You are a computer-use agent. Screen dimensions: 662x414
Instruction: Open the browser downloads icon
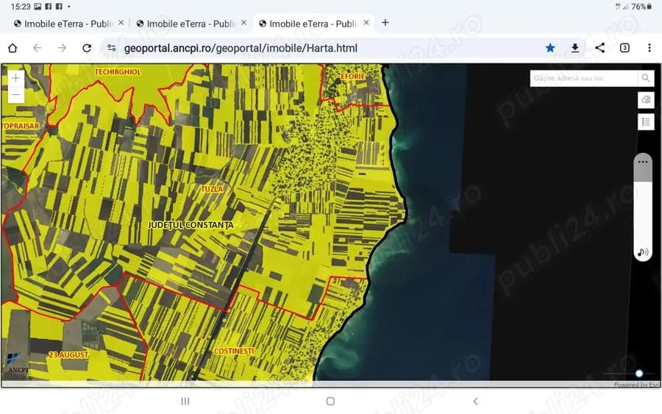[x=575, y=48]
